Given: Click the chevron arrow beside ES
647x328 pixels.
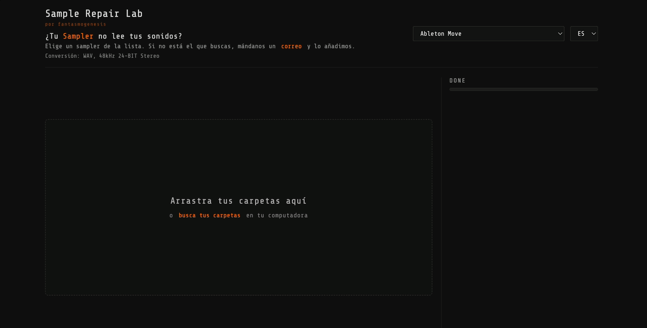Looking at the screenshot, I should coord(594,34).
